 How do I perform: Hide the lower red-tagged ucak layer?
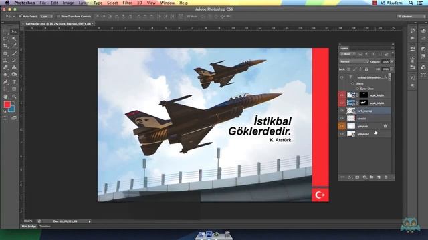coord(342,103)
